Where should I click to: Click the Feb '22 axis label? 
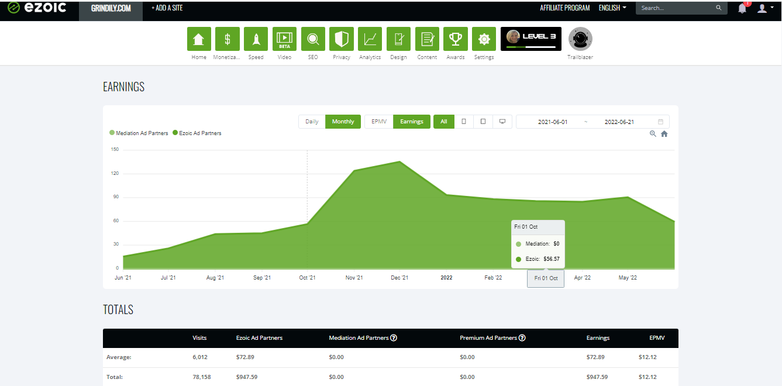click(493, 278)
